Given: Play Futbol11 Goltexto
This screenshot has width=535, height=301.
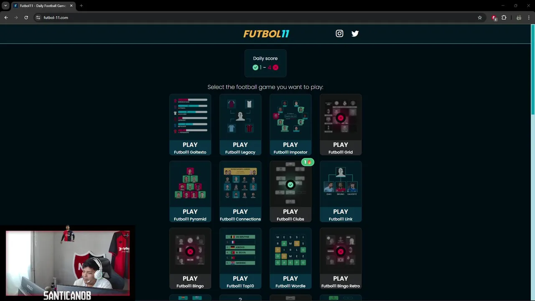Looking at the screenshot, I should [x=190, y=148].
